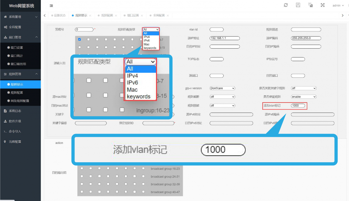Click the overlapping windows icon in header
The image size is (349, 201).
pyautogui.click(x=310, y=5)
